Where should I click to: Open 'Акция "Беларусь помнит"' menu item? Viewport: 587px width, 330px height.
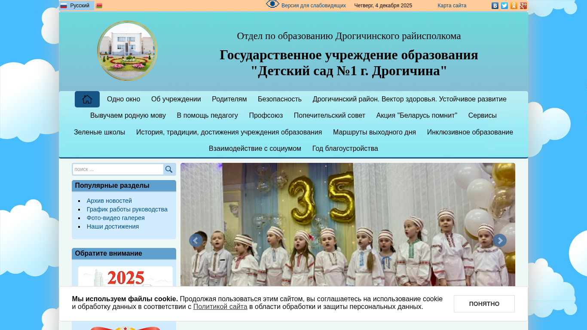[417, 116]
